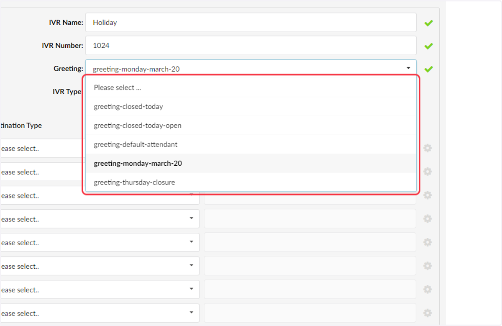
Task: Click the greyed destination field in sixth row
Action: [310, 266]
